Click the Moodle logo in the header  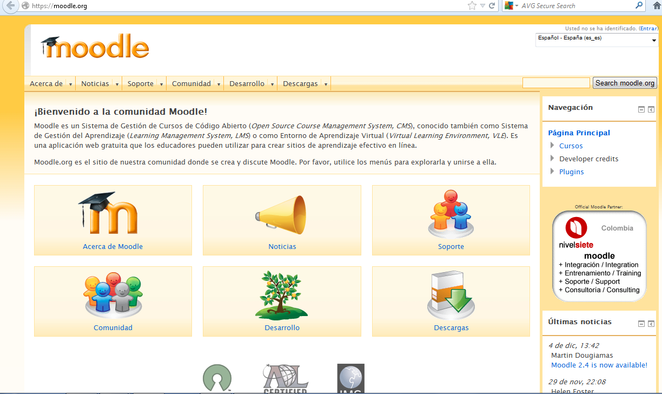click(x=95, y=47)
